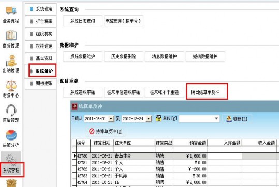Screen dimensions: 279x187
Task: Click amount cell ¥1,600.00
Action: [x=190, y=156]
